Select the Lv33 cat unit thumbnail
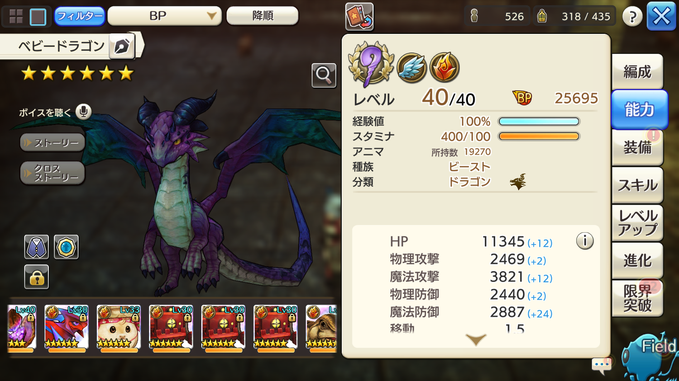The width and height of the screenshot is (679, 381). point(118,327)
